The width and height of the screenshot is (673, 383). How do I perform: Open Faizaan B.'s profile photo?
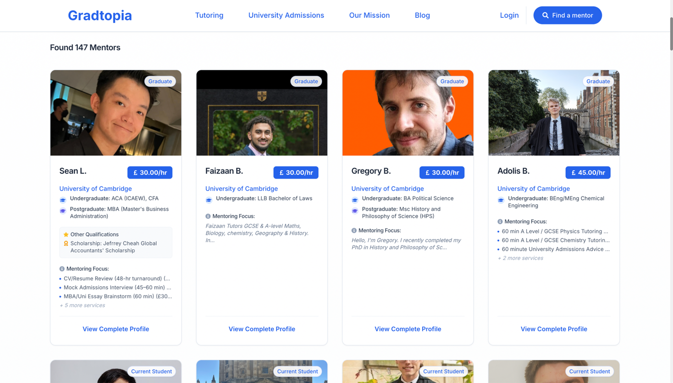coord(262,113)
